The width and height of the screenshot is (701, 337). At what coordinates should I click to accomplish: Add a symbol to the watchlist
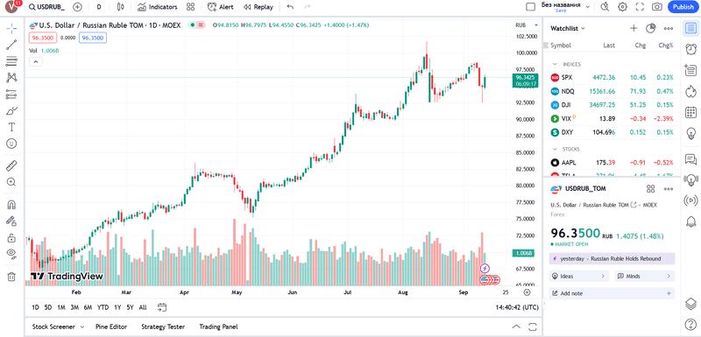pos(634,28)
